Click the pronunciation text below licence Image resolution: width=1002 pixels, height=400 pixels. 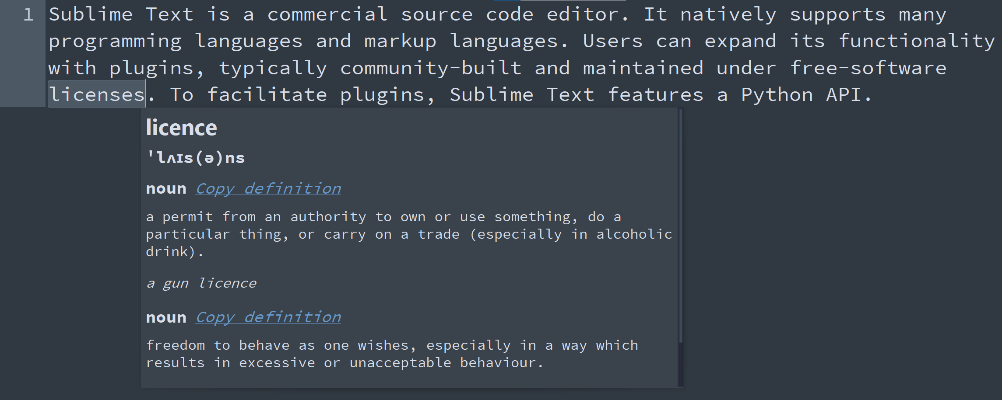tap(196, 157)
